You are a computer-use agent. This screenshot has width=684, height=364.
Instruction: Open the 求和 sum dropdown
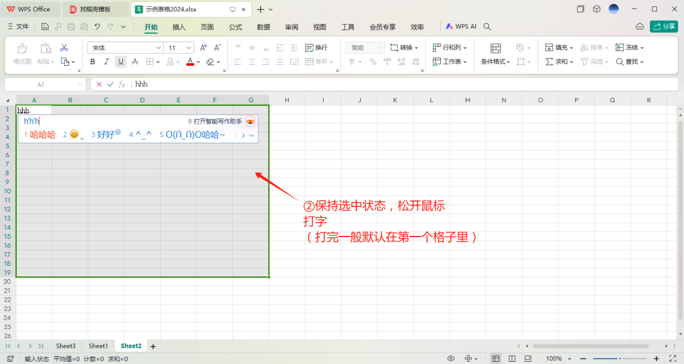coord(559,62)
